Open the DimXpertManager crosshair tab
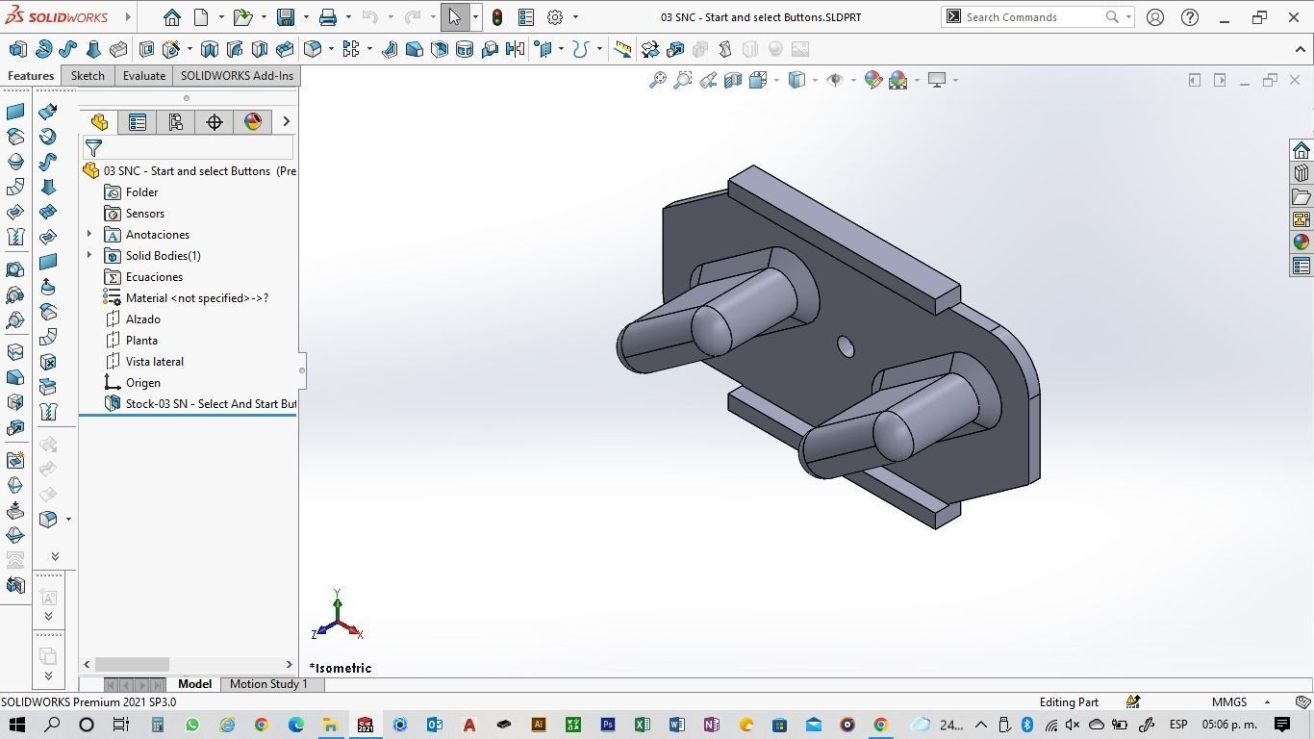This screenshot has width=1314, height=739. (x=215, y=121)
